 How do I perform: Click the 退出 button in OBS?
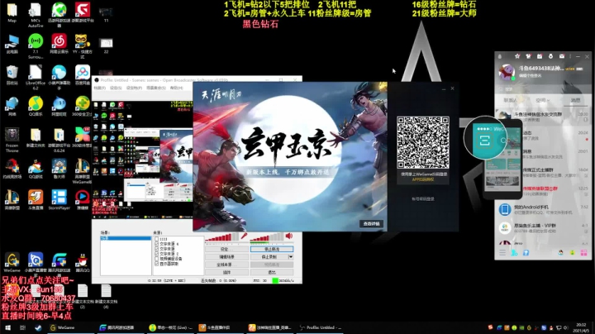[272, 272]
